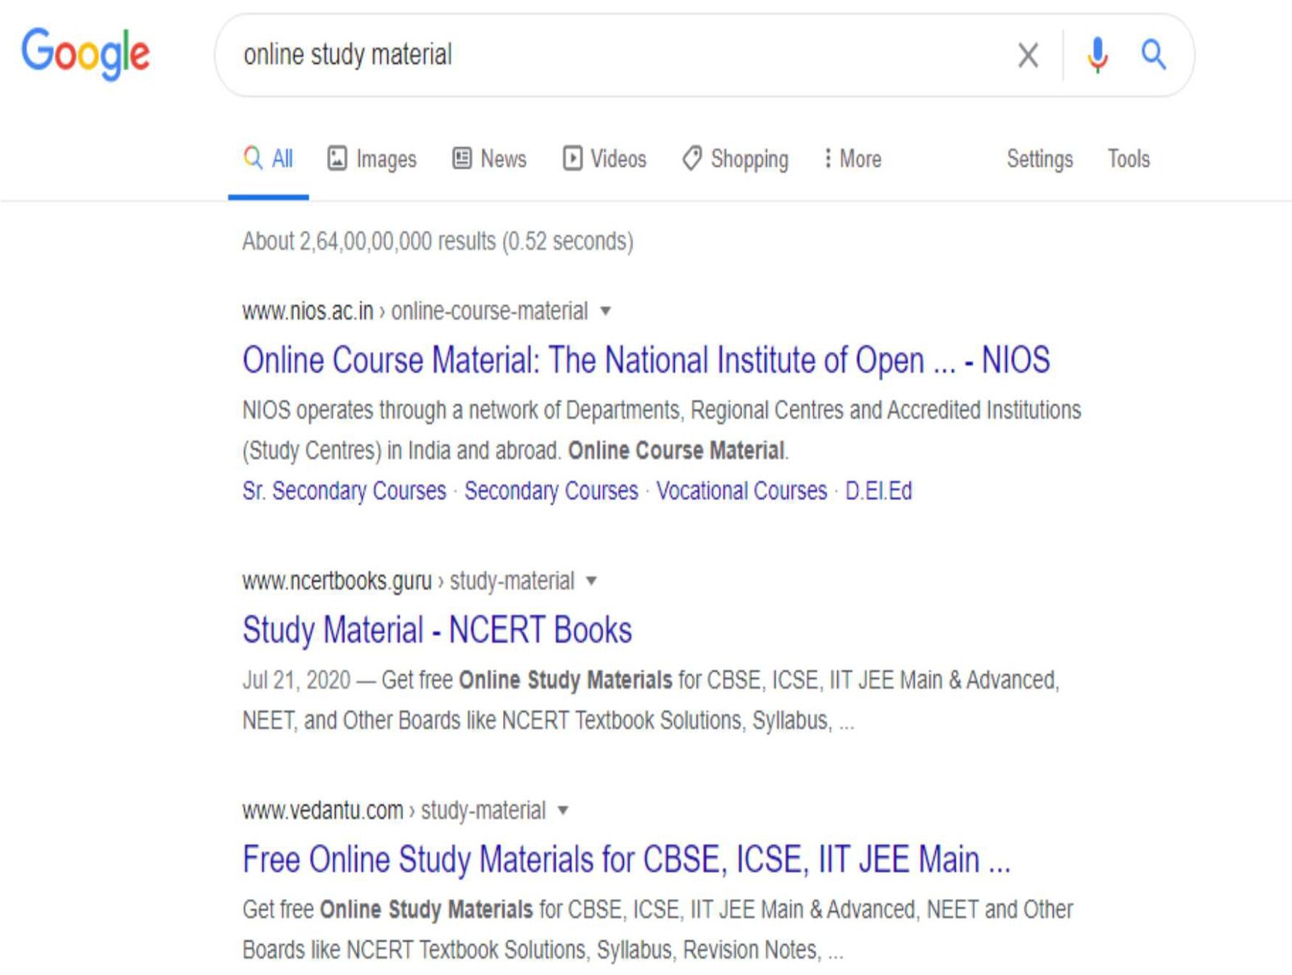Click the Google logo
This screenshot has width=1292, height=975.
[86, 53]
